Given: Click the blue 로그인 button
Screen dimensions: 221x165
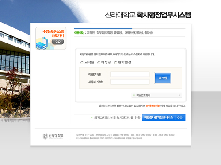Looking at the screenshot, I should point(163,78).
